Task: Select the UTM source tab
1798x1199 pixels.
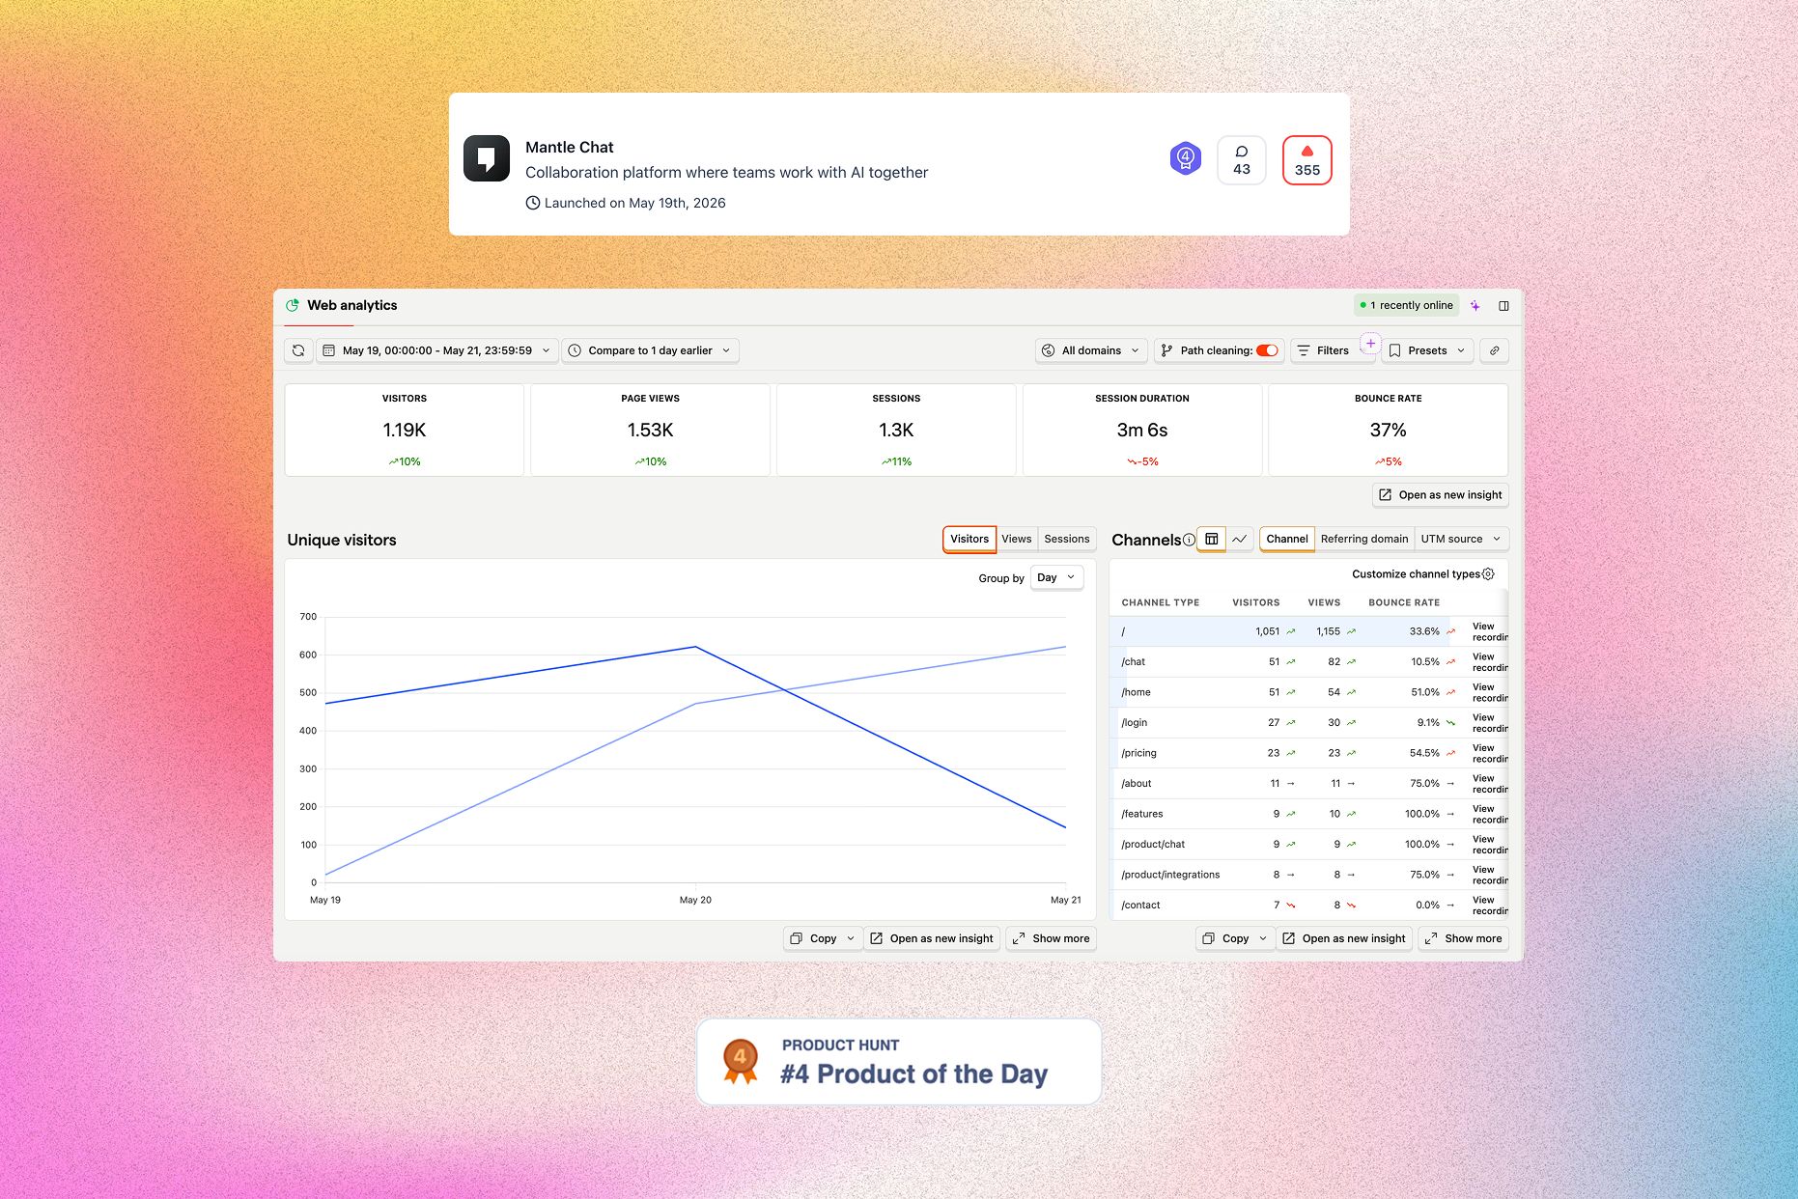Action: click(1451, 539)
